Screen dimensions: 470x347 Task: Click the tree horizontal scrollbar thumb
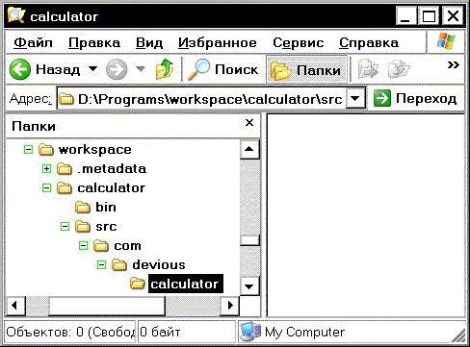(x=107, y=306)
